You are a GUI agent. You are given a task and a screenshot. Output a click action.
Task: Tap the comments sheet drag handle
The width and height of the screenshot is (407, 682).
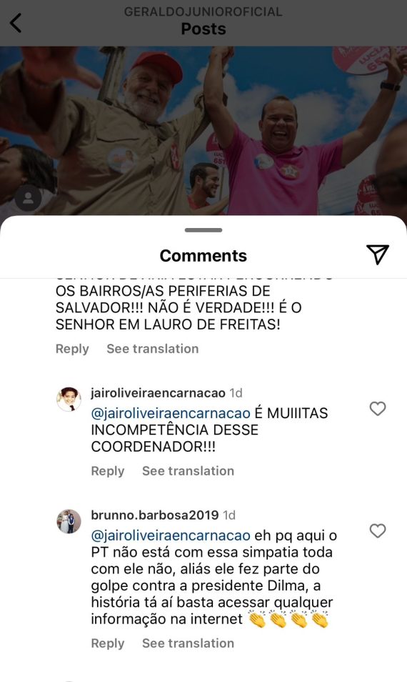point(203,230)
